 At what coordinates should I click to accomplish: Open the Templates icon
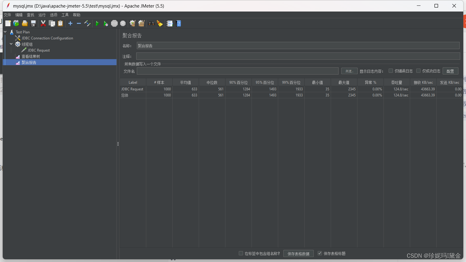pyautogui.click(x=16, y=23)
